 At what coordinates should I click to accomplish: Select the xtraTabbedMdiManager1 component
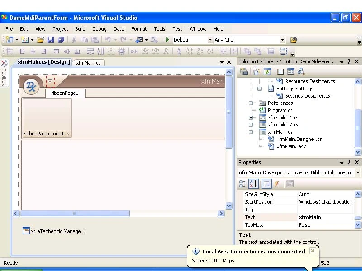[x=54, y=231]
